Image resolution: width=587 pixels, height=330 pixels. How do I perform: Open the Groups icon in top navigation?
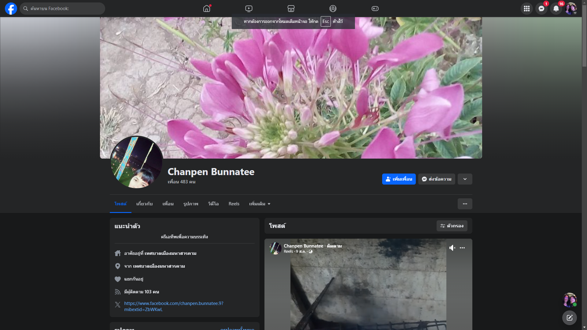coord(333,9)
